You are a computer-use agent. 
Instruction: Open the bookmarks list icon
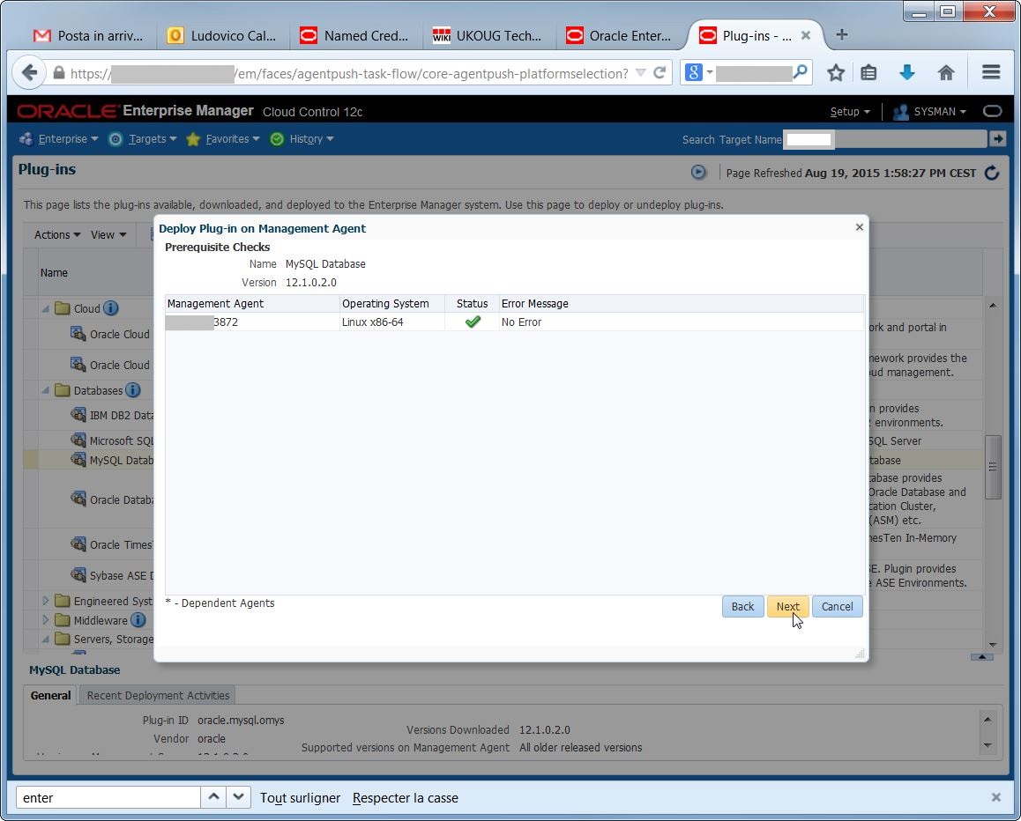[868, 72]
